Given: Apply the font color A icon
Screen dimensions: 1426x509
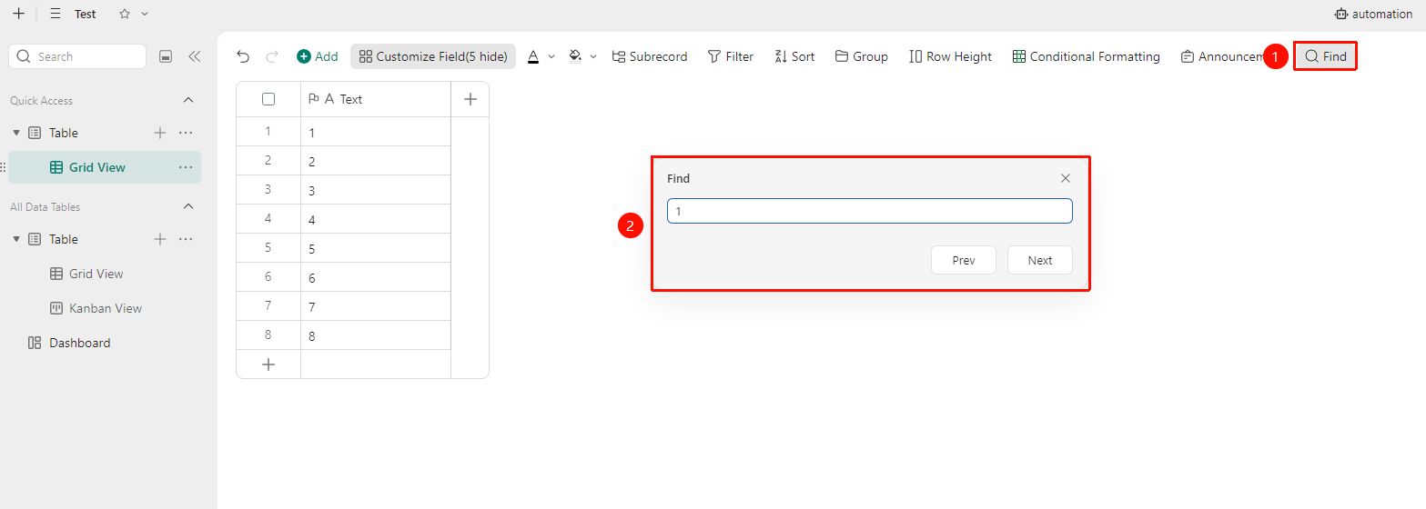Looking at the screenshot, I should click(533, 56).
